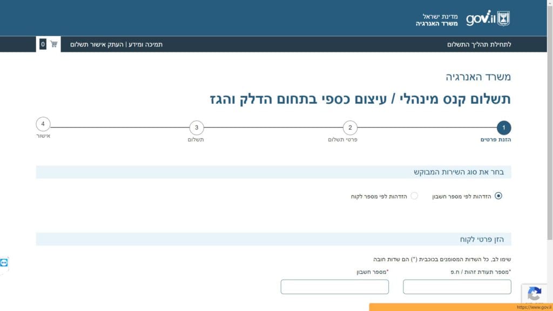
Task: Open the shopping cart icon
Action: [x=54, y=44]
